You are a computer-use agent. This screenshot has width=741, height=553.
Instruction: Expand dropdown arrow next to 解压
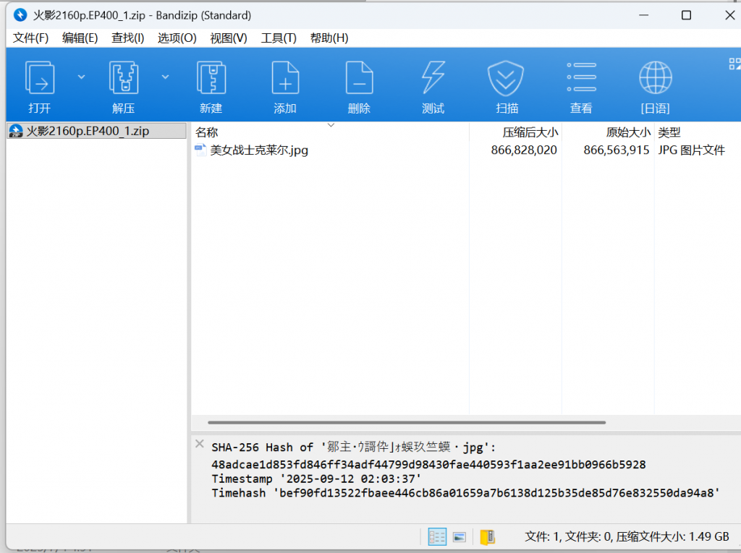[165, 77]
